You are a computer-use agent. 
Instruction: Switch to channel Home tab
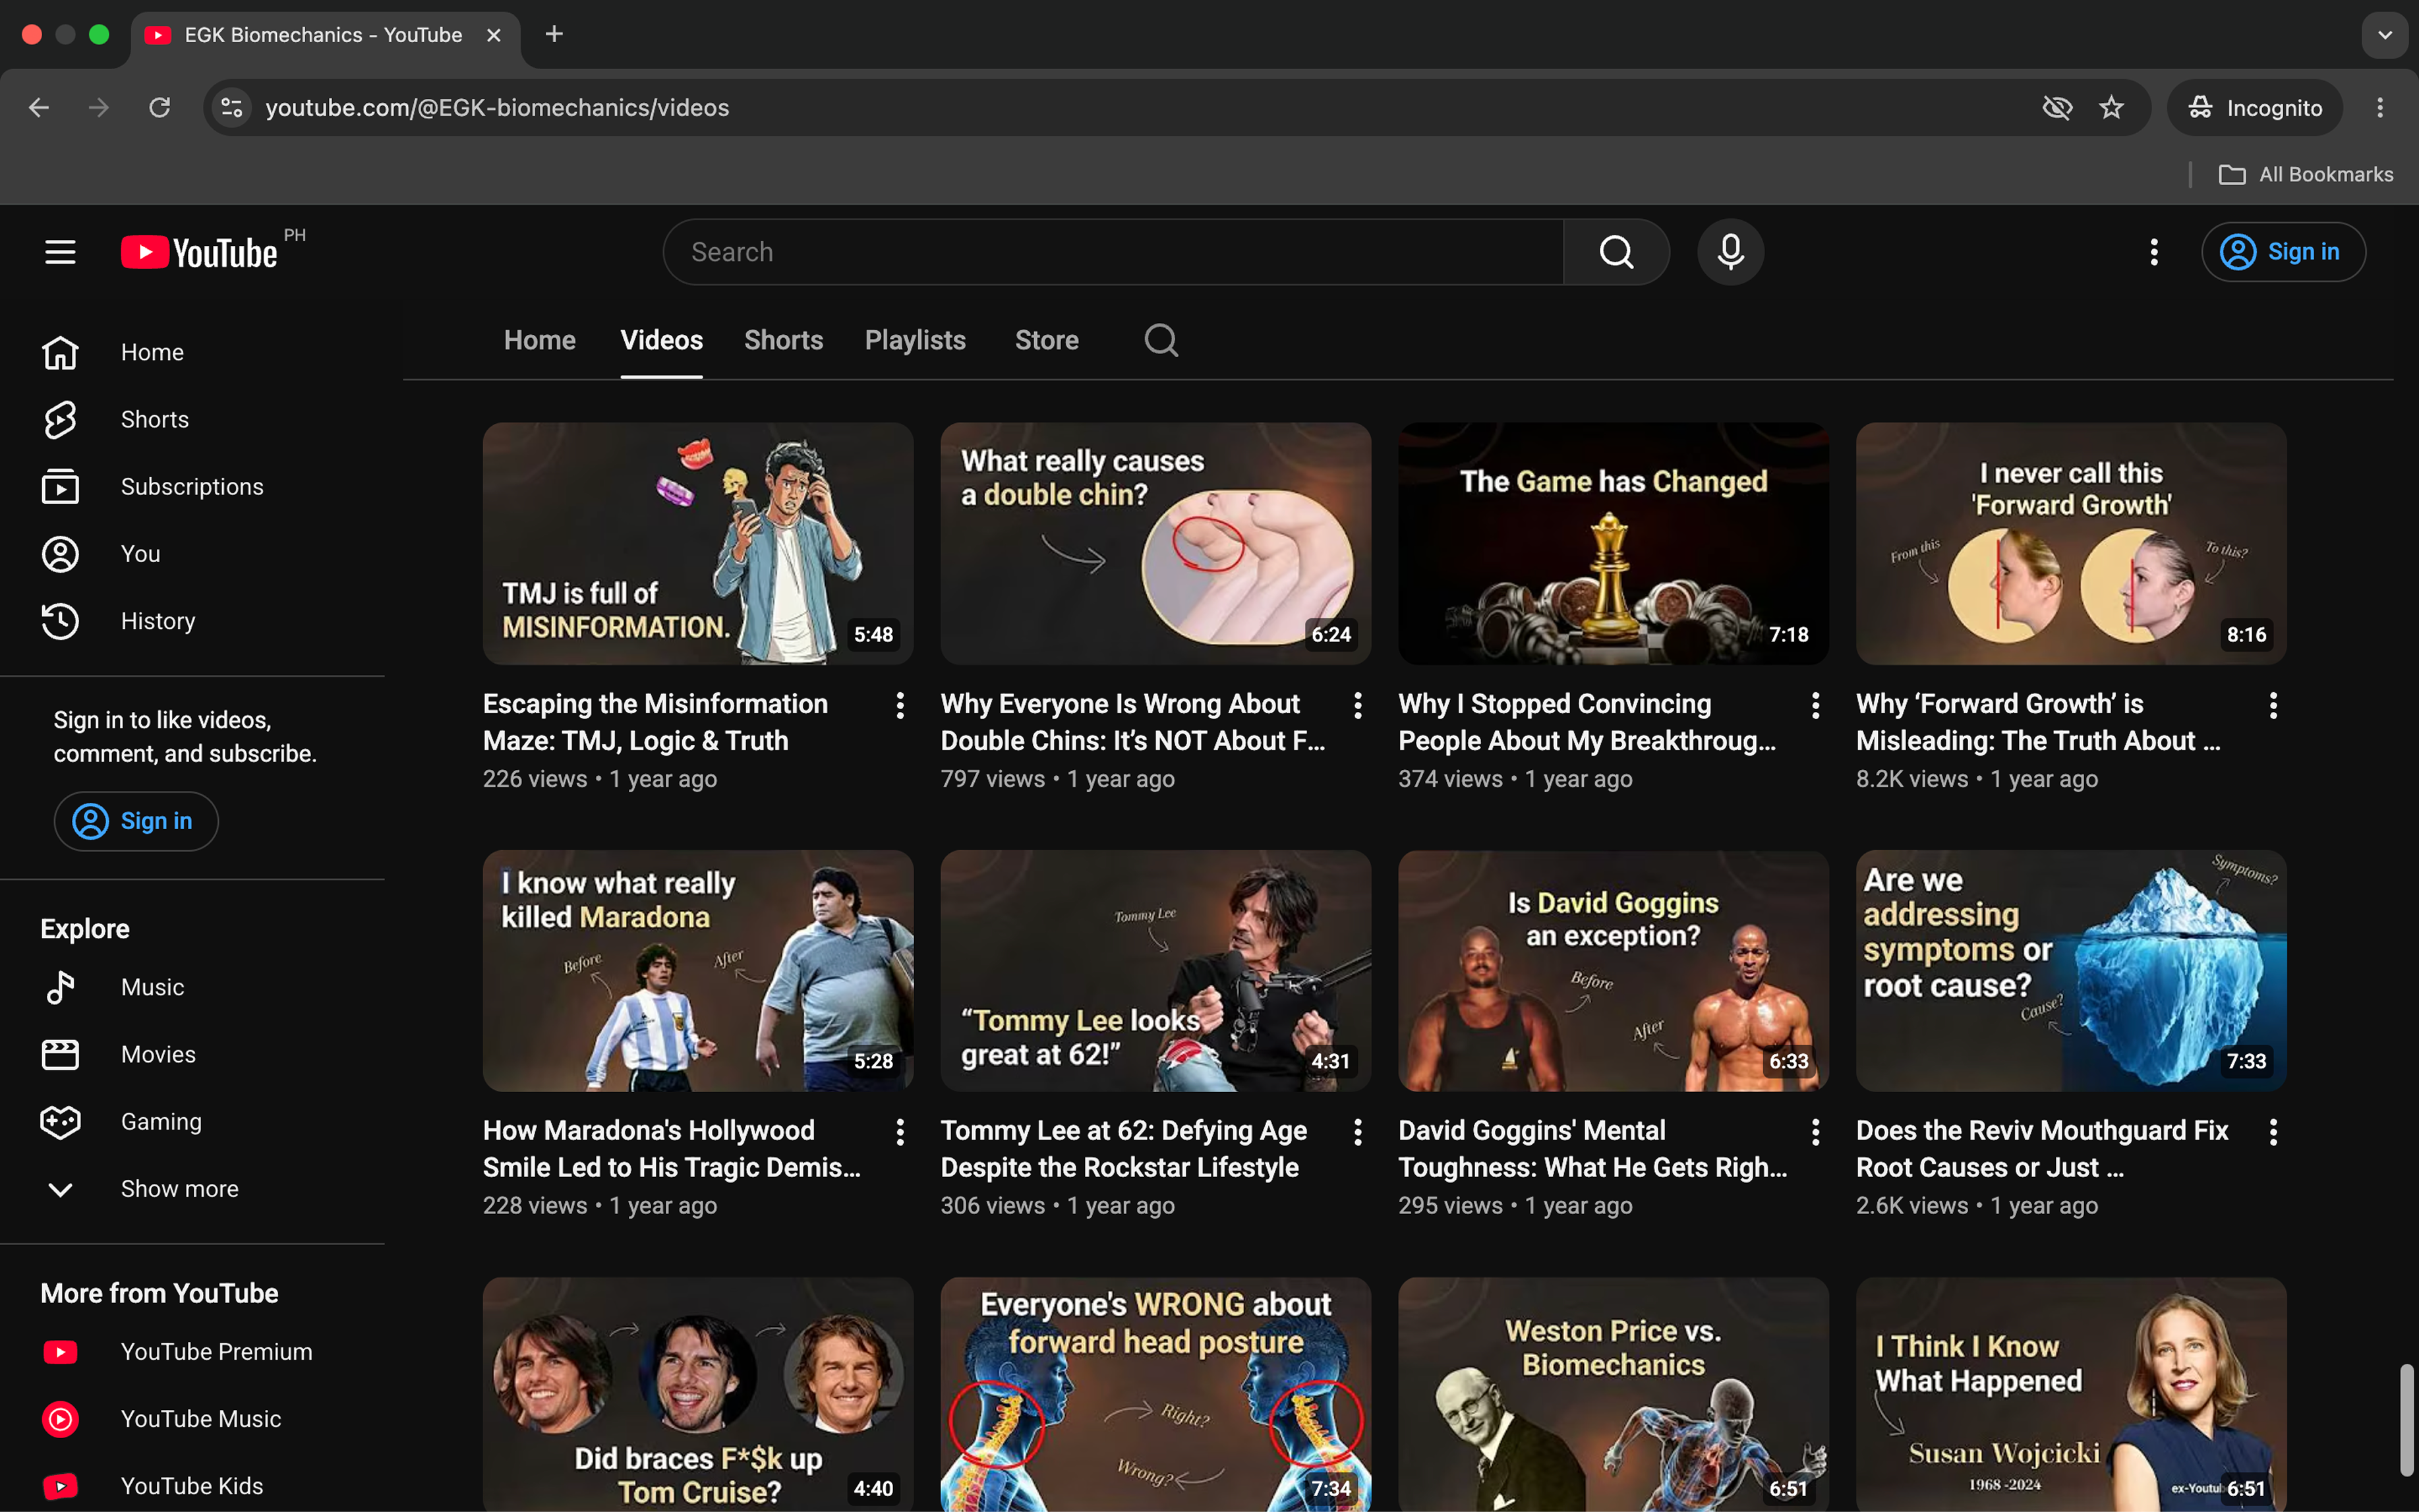(x=539, y=340)
